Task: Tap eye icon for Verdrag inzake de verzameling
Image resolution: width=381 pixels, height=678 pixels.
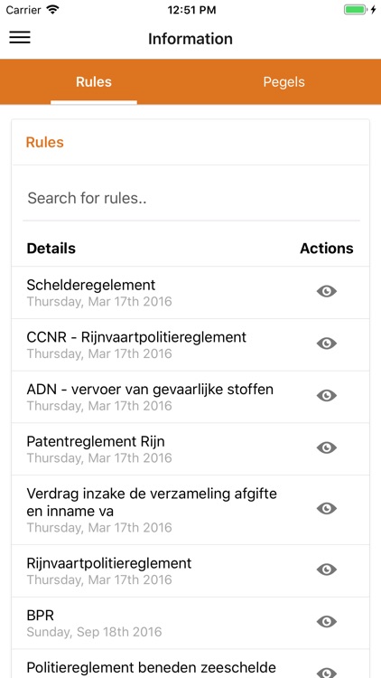Action: coord(327,508)
